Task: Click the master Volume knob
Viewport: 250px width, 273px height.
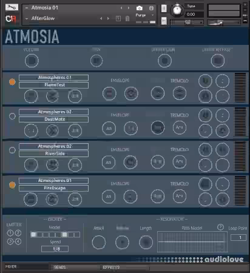Action: pyautogui.click(x=32, y=61)
